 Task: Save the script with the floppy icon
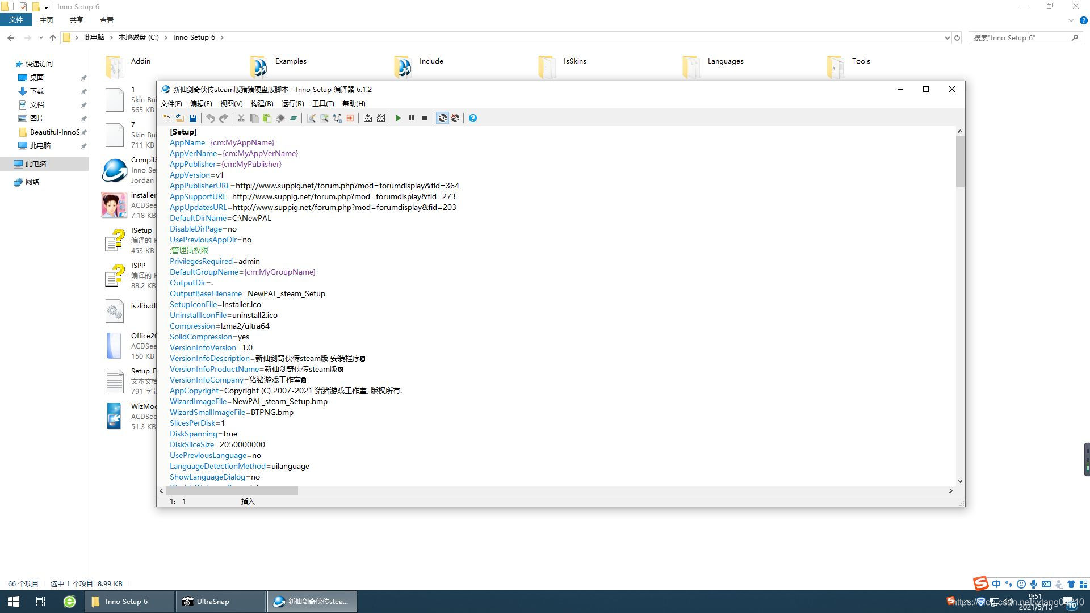(x=193, y=118)
